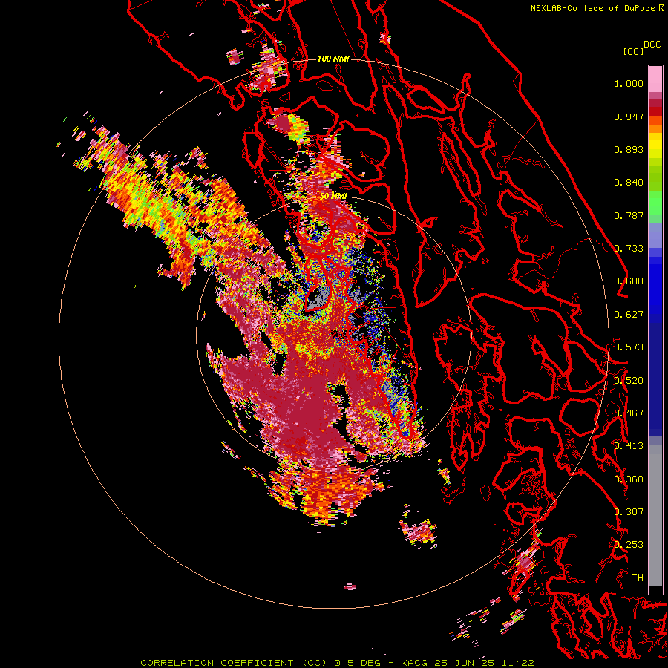Click the 0.5 DEG elevation text
668x668 pixels.
tap(356, 663)
